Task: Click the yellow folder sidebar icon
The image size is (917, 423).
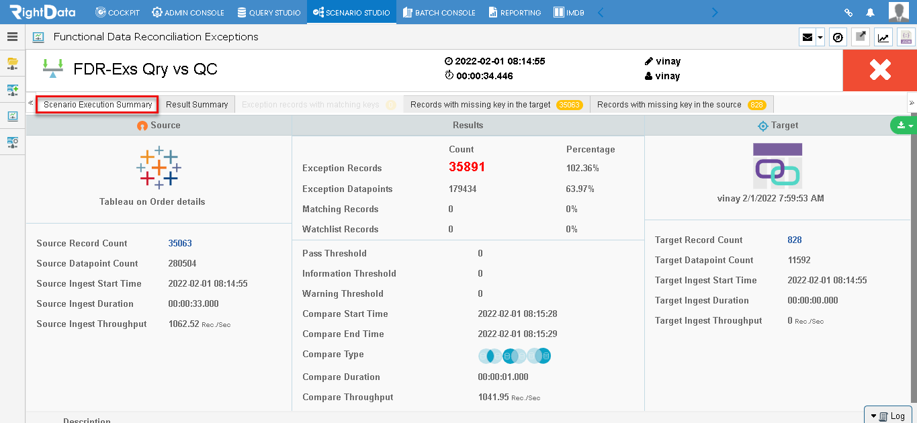Action: pos(12,64)
